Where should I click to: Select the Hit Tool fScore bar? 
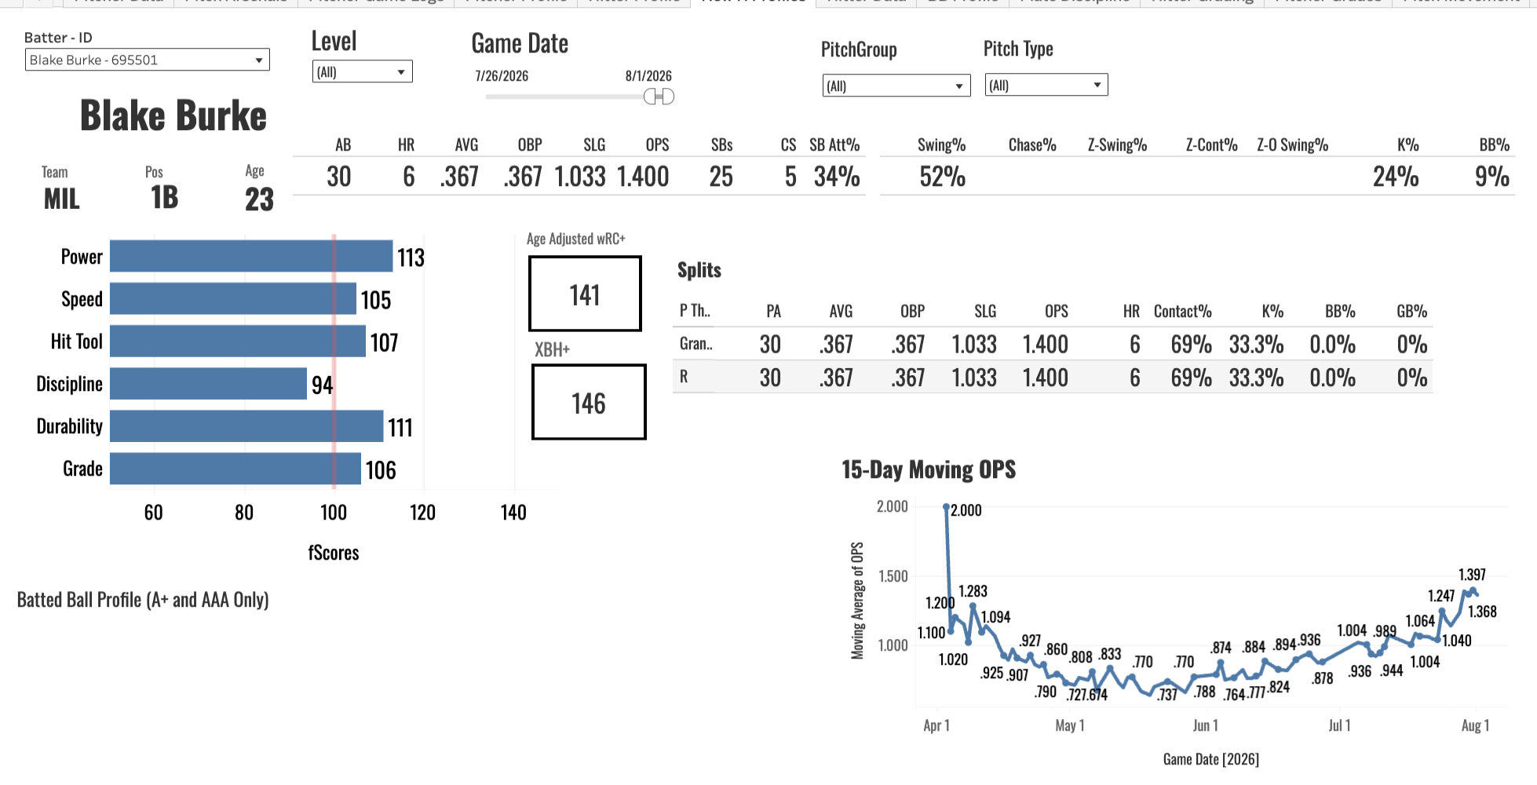(238, 341)
